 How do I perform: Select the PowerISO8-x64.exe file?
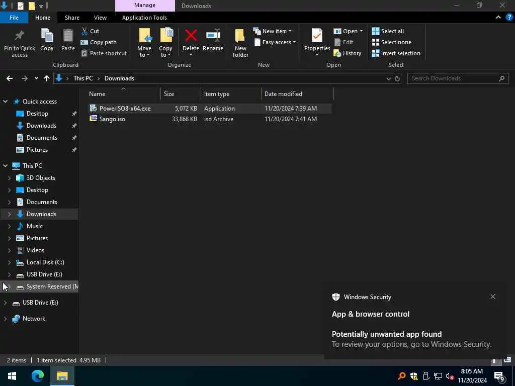210,109
